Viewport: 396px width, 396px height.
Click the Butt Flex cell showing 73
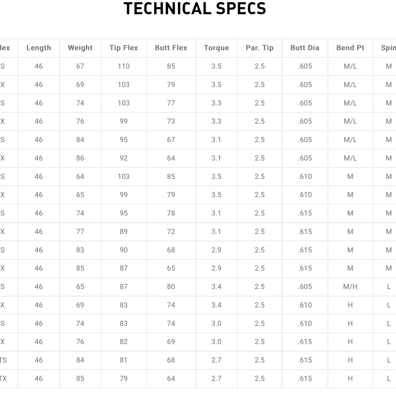pos(171,121)
